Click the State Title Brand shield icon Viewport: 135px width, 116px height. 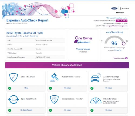click(x=13, y=77)
